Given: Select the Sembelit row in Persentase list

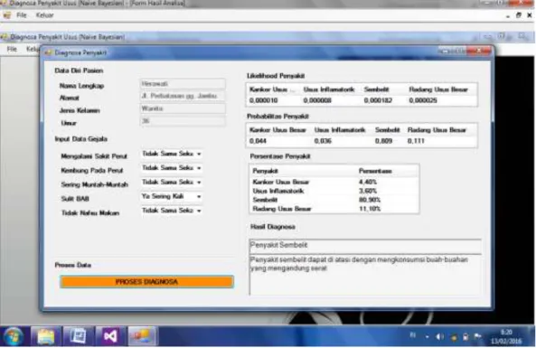Looking at the screenshot, I should (x=334, y=200).
